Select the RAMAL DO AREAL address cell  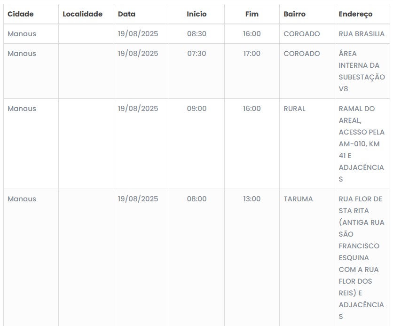tap(362, 143)
